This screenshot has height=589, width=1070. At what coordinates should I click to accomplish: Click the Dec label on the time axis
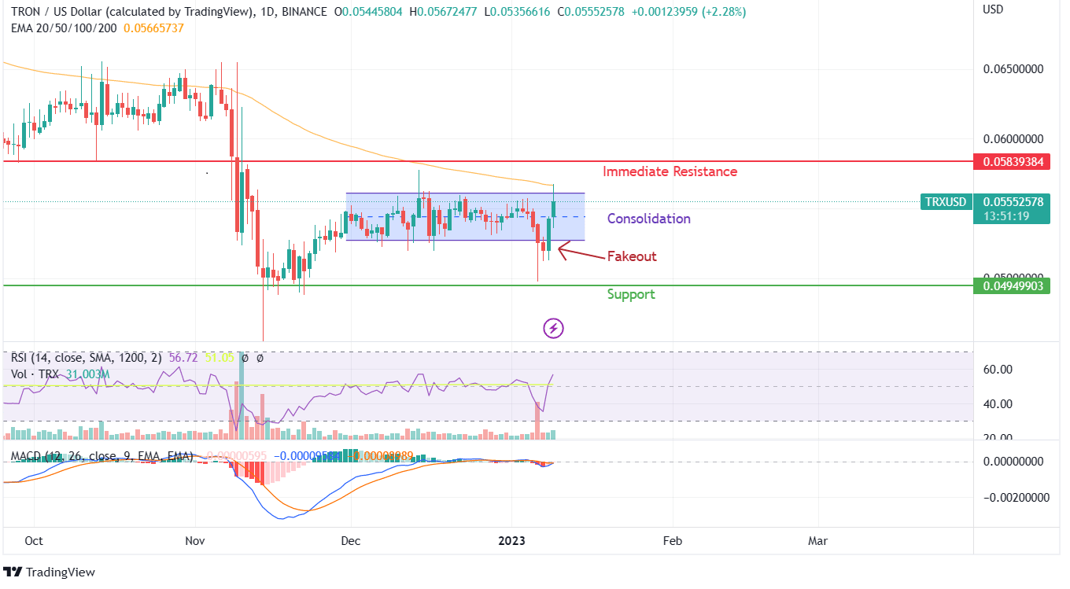[351, 541]
